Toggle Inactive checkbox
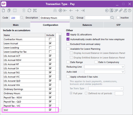The height and width of the screenshot is (115, 133). click(x=118, y=18)
